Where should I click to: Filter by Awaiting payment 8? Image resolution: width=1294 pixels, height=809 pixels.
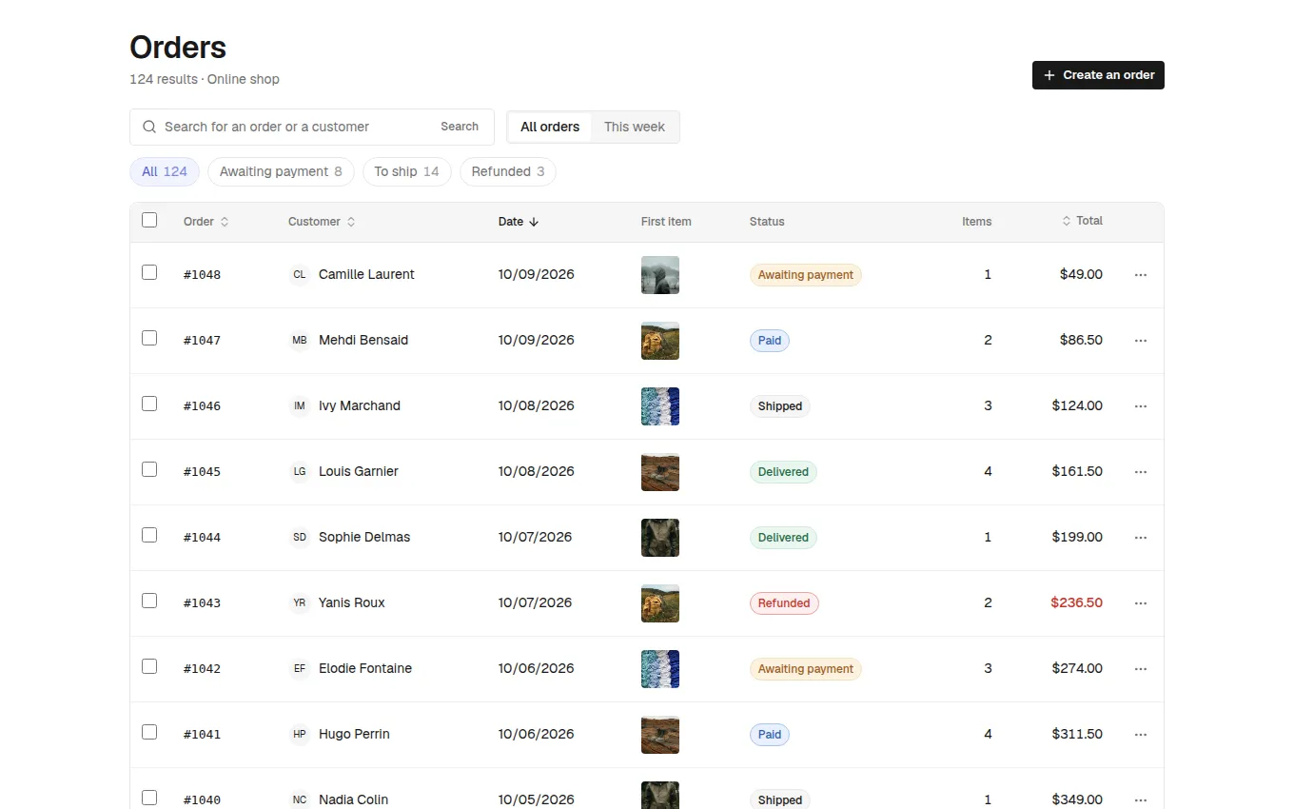click(x=281, y=172)
